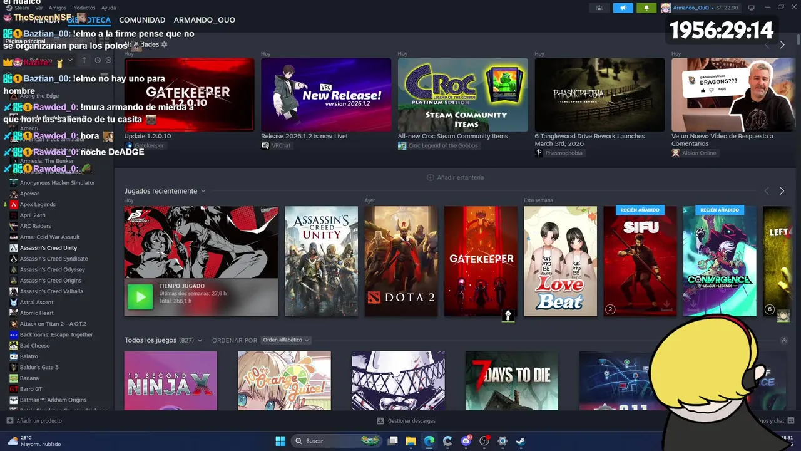Image resolution: width=801 pixels, height=451 pixels.
Task: Open 7 Days to Die cover
Action: tap(511, 380)
